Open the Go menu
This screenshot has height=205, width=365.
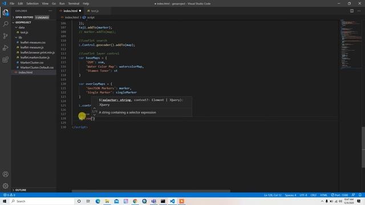54,3
